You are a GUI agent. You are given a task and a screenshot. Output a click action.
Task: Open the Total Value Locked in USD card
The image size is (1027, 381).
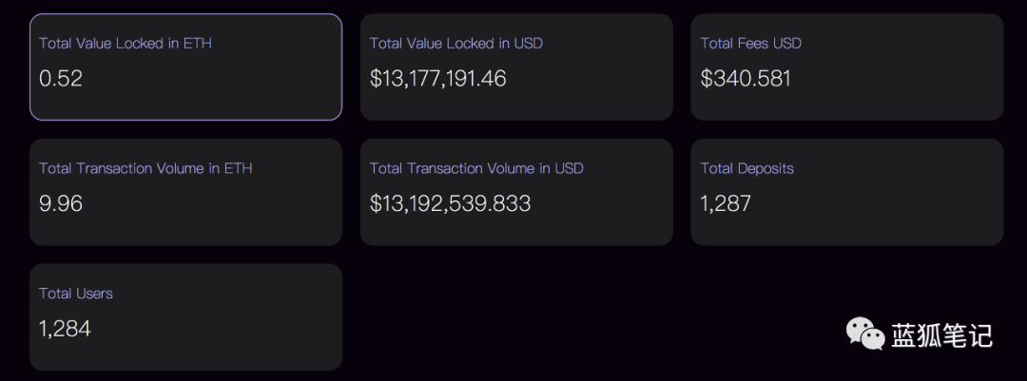[516, 67]
